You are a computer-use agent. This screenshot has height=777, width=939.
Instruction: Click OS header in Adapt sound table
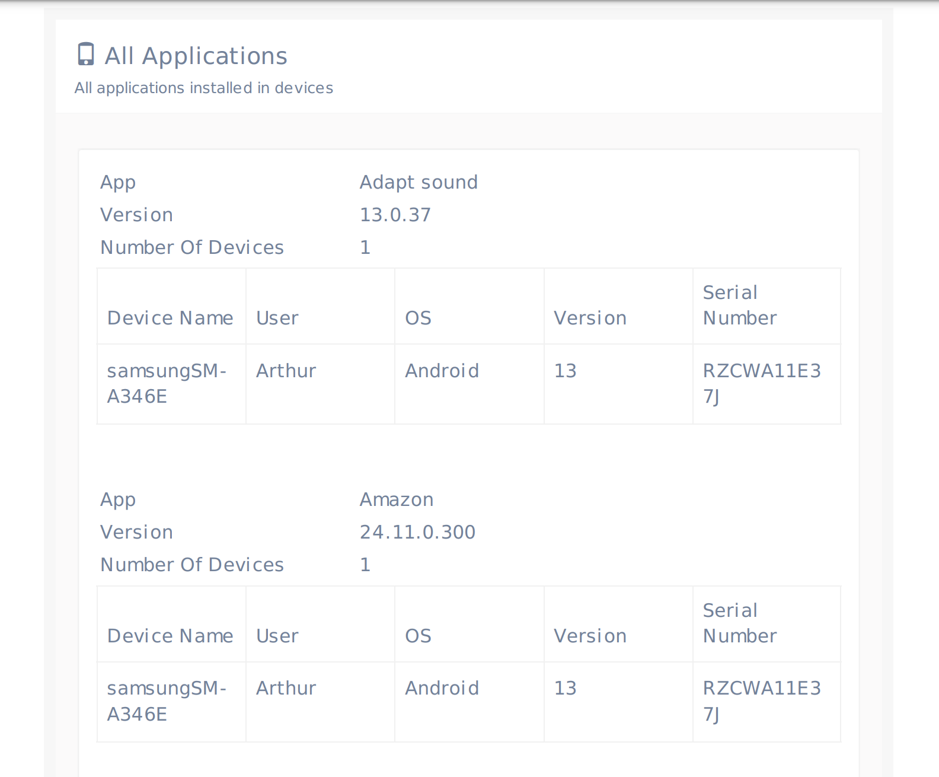tap(418, 318)
